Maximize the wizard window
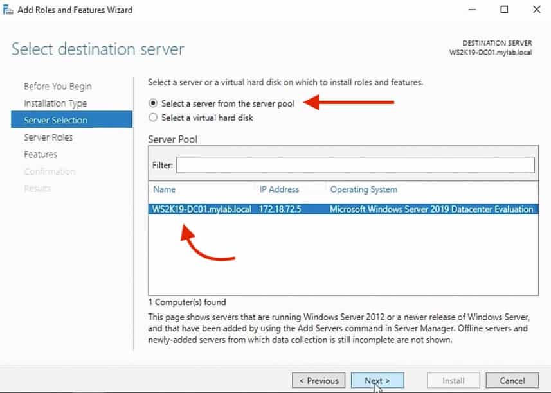 [504, 10]
